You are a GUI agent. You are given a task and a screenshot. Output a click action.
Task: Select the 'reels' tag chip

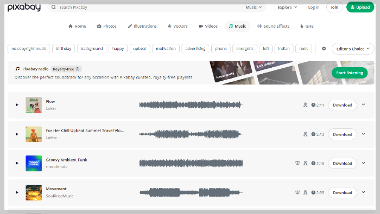303,49
